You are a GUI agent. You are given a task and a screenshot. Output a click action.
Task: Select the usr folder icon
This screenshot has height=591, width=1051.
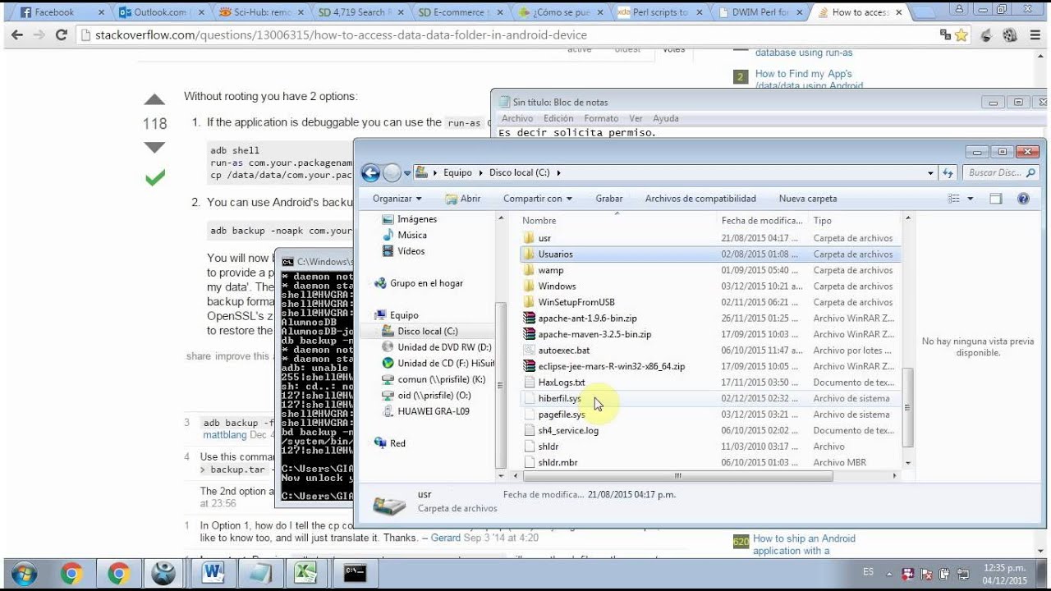(x=528, y=238)
